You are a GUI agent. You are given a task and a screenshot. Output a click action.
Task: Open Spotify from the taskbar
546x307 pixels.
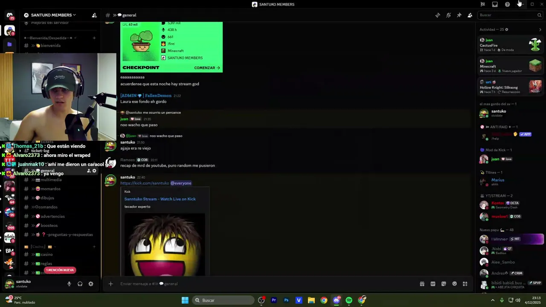(x=349, y=300)
